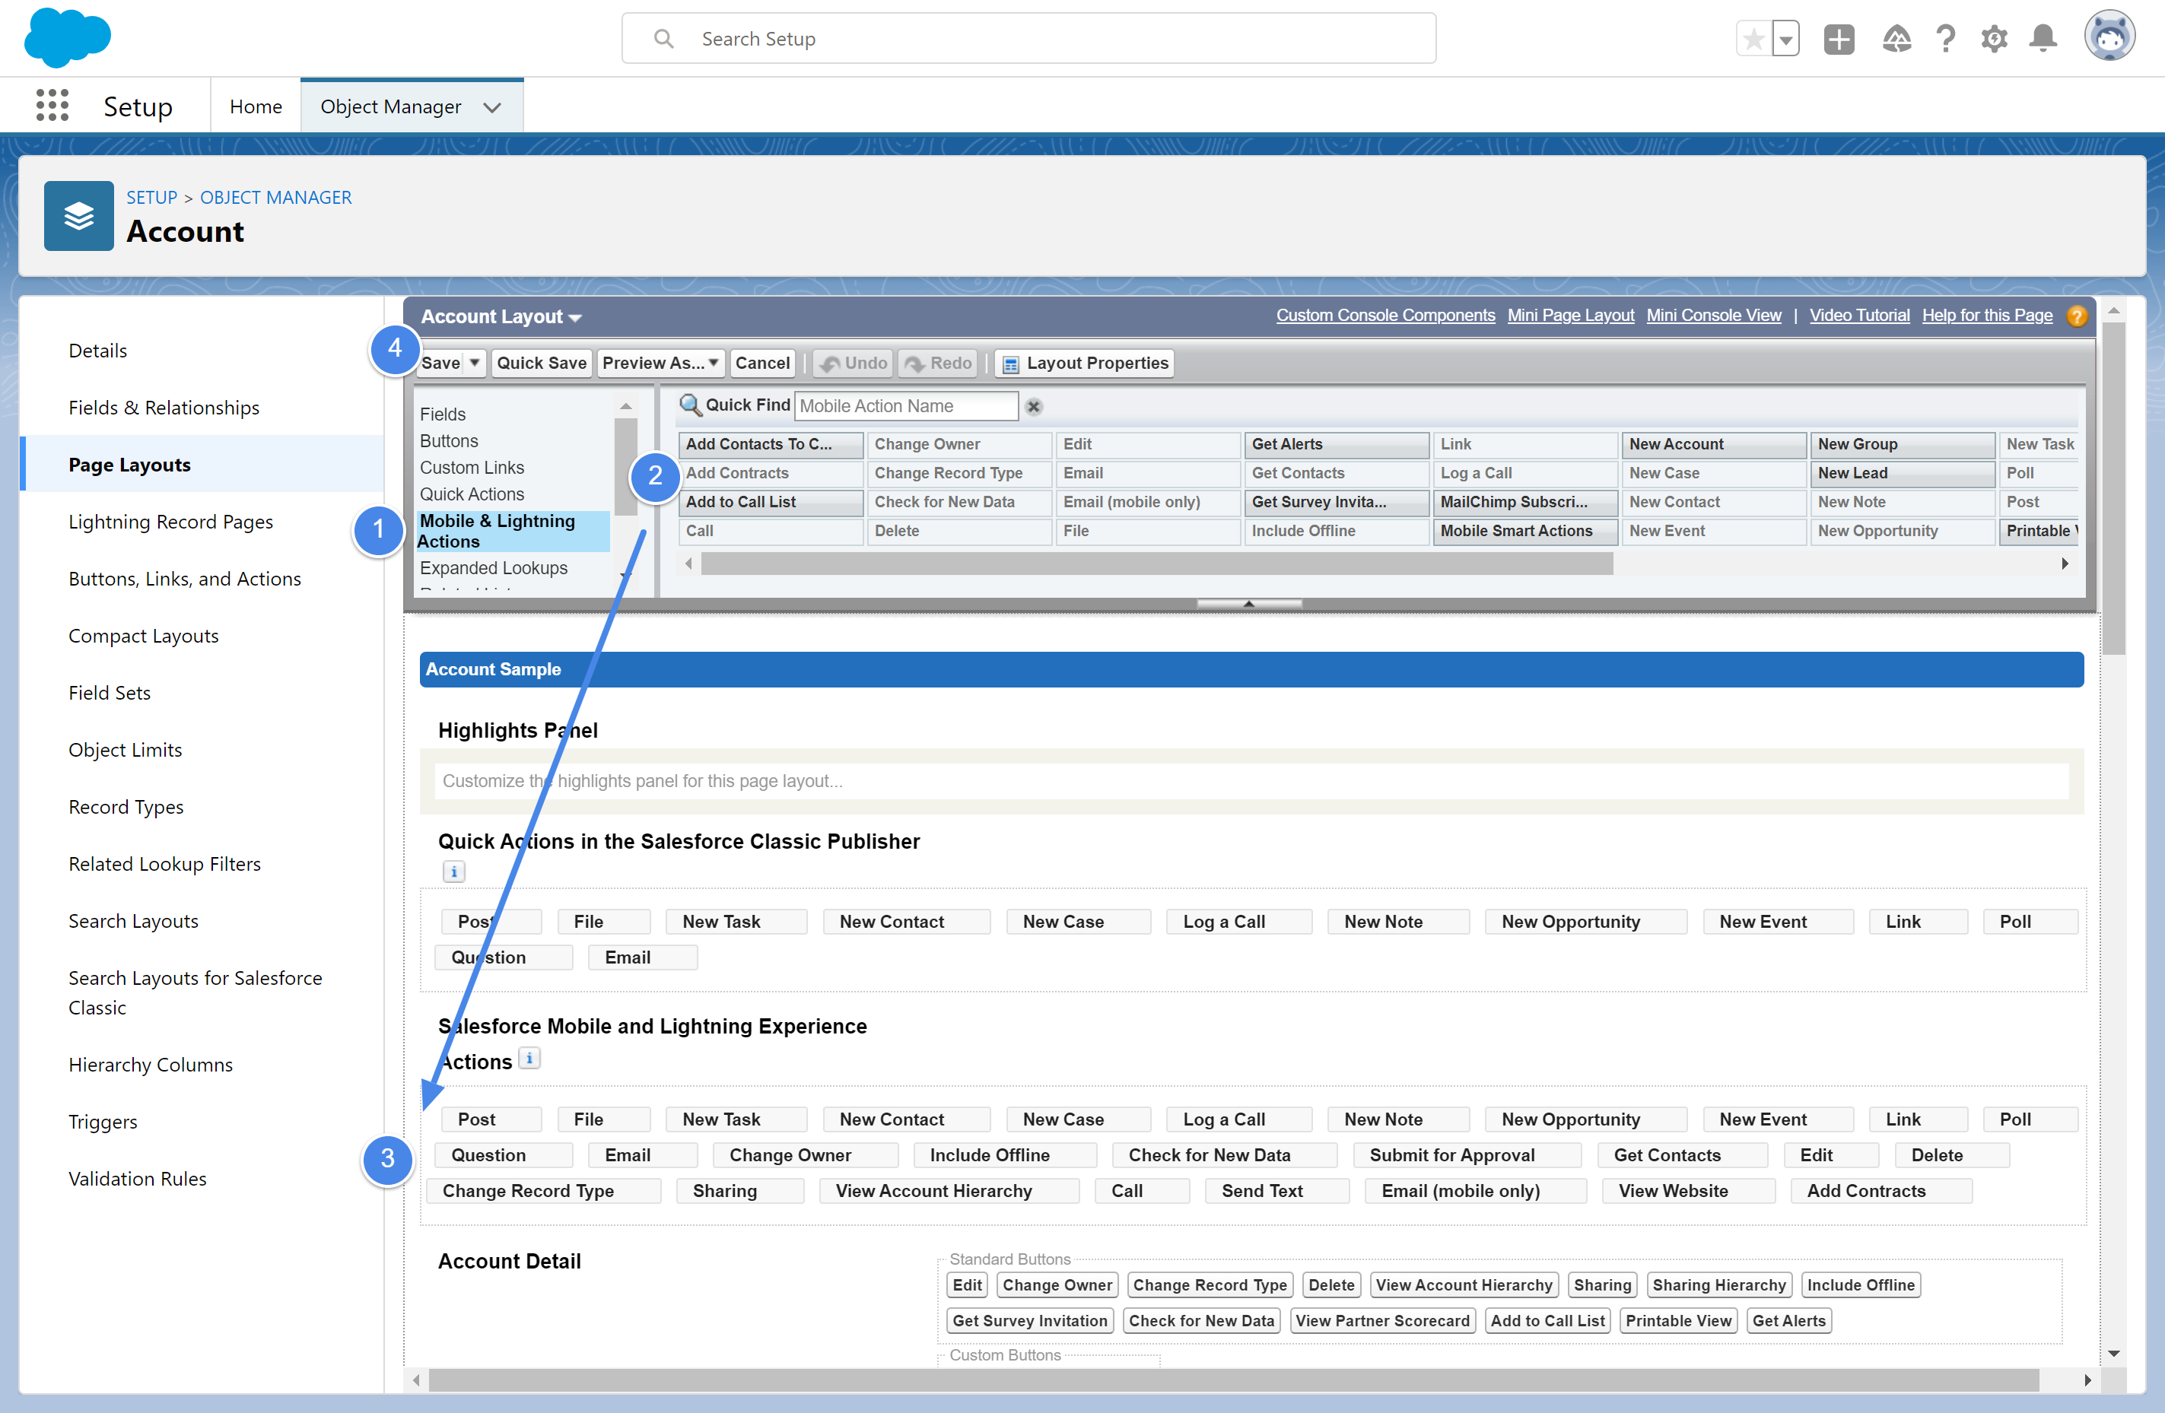Select Details in the sidebar
Screen dimensions: 2165x1413
97,350
